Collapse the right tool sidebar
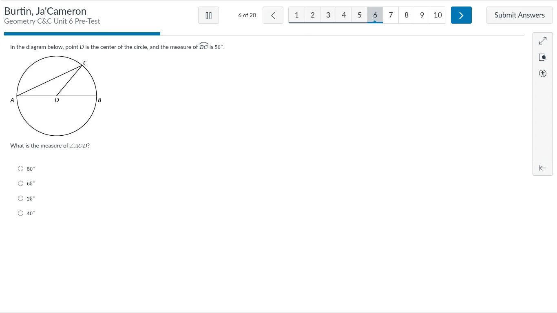The height and width of the screenshot is (313, 557). [542, 168]
